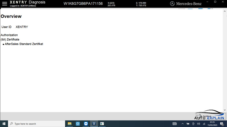Open the blue circular app in taskbar
This screenshot has height=127, width=227.
click(78, 124)
